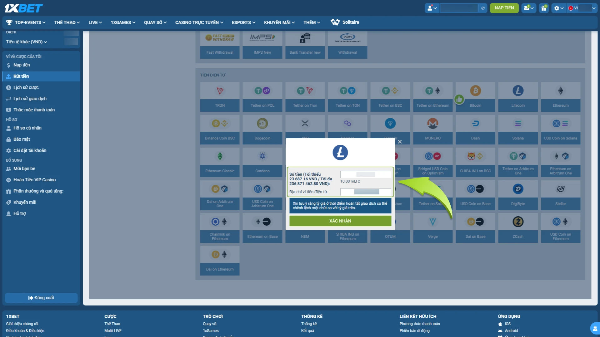Open Cài đặt tài khoản in sidebar
The height and width of the screenshot is (337, 600).
(x=41, y=150)
